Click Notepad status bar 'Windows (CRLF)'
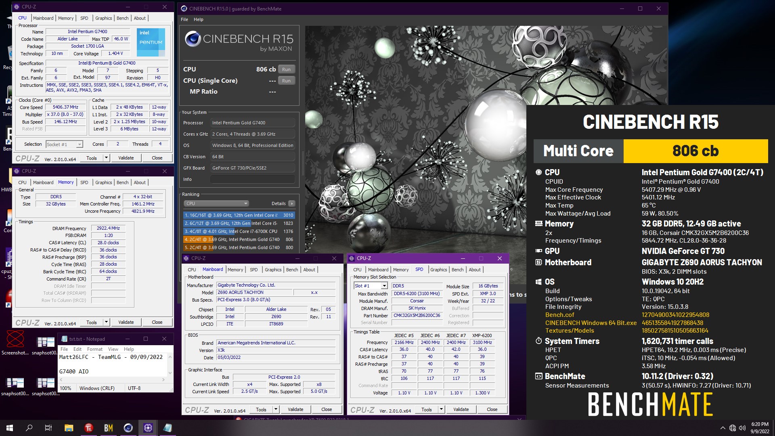This screenshot has height=436, width=775. pos(97,388)
